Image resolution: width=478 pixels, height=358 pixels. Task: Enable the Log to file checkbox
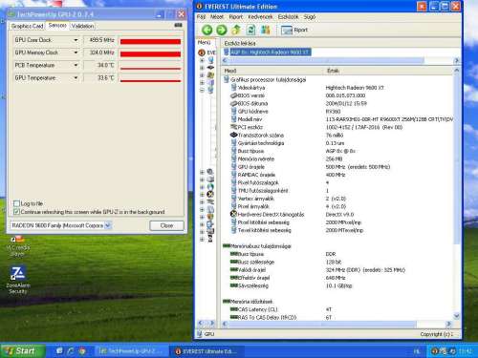coord(16,203)
